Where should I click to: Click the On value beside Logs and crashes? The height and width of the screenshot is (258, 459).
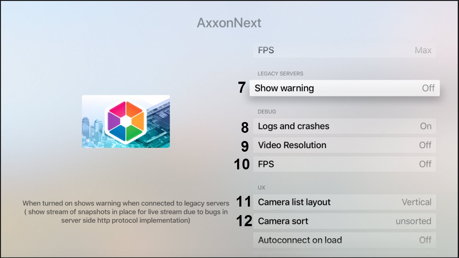click(x=425, y=126)
